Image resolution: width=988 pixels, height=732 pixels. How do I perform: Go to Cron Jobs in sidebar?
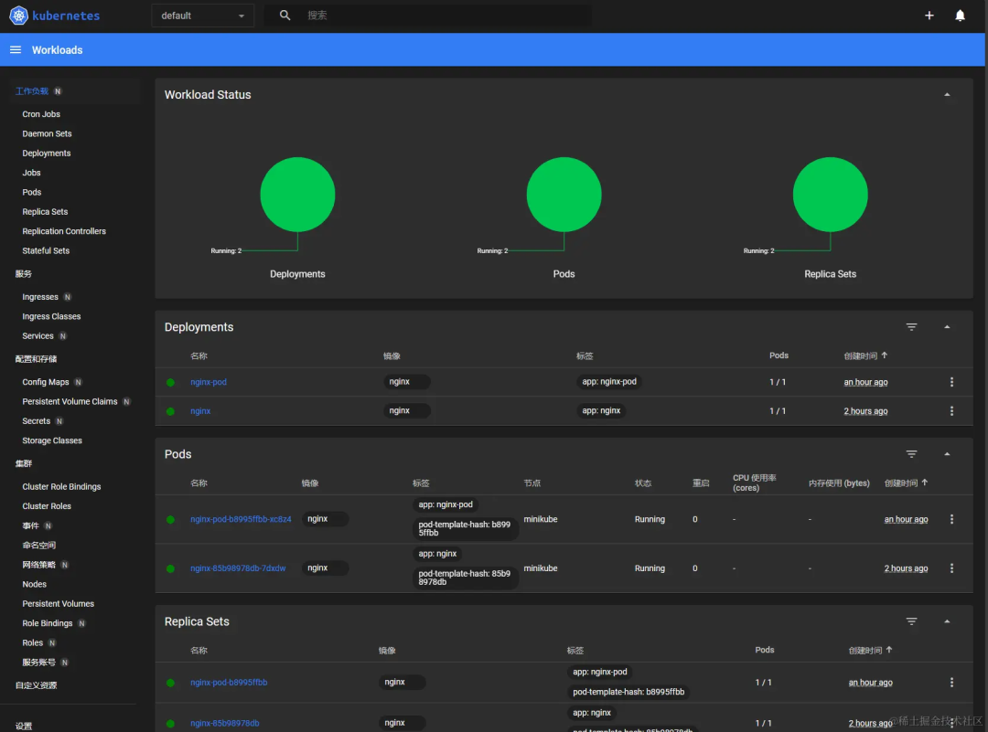click(41, 114)
